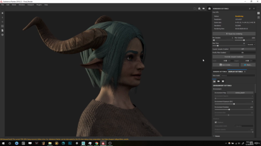The width and height of the screenshot is (261, 146).
Task: Click the GPU issues warning in the status bar
Action: [x=64, y=139]
